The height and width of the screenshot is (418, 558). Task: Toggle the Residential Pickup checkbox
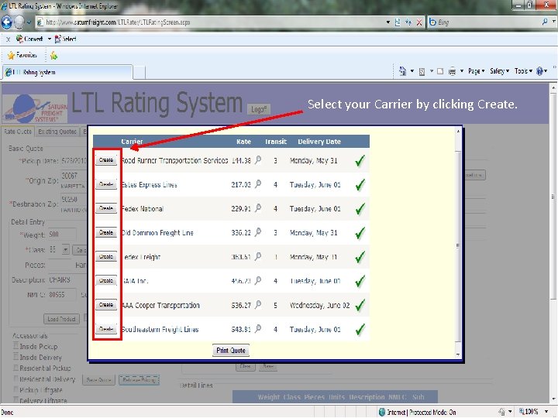tap(15, 368)
